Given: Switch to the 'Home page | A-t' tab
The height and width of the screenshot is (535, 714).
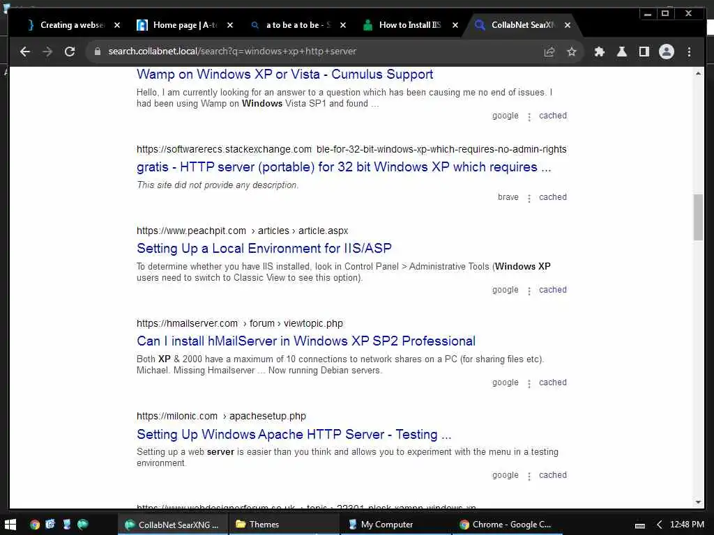Looking at the screenshot, I should (x=181, y=25).
